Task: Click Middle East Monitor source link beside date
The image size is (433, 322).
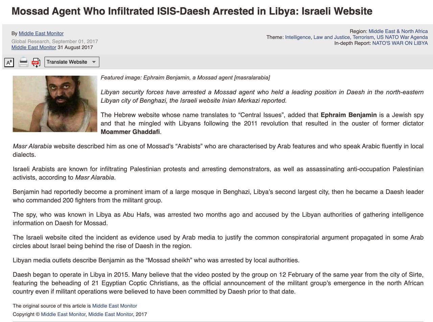Action: point(34,47)
